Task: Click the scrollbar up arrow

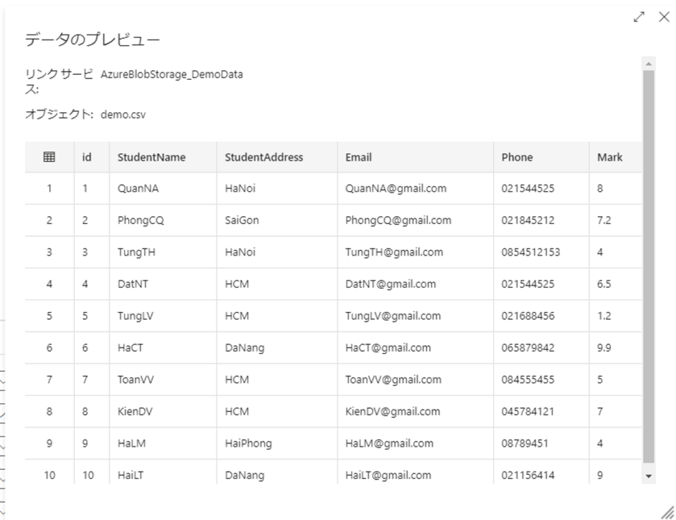Action: coord(648,63)
